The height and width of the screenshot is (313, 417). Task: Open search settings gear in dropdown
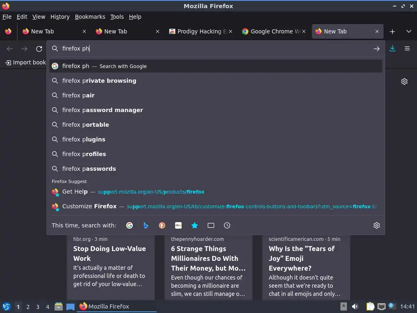(x=377, y=225)
